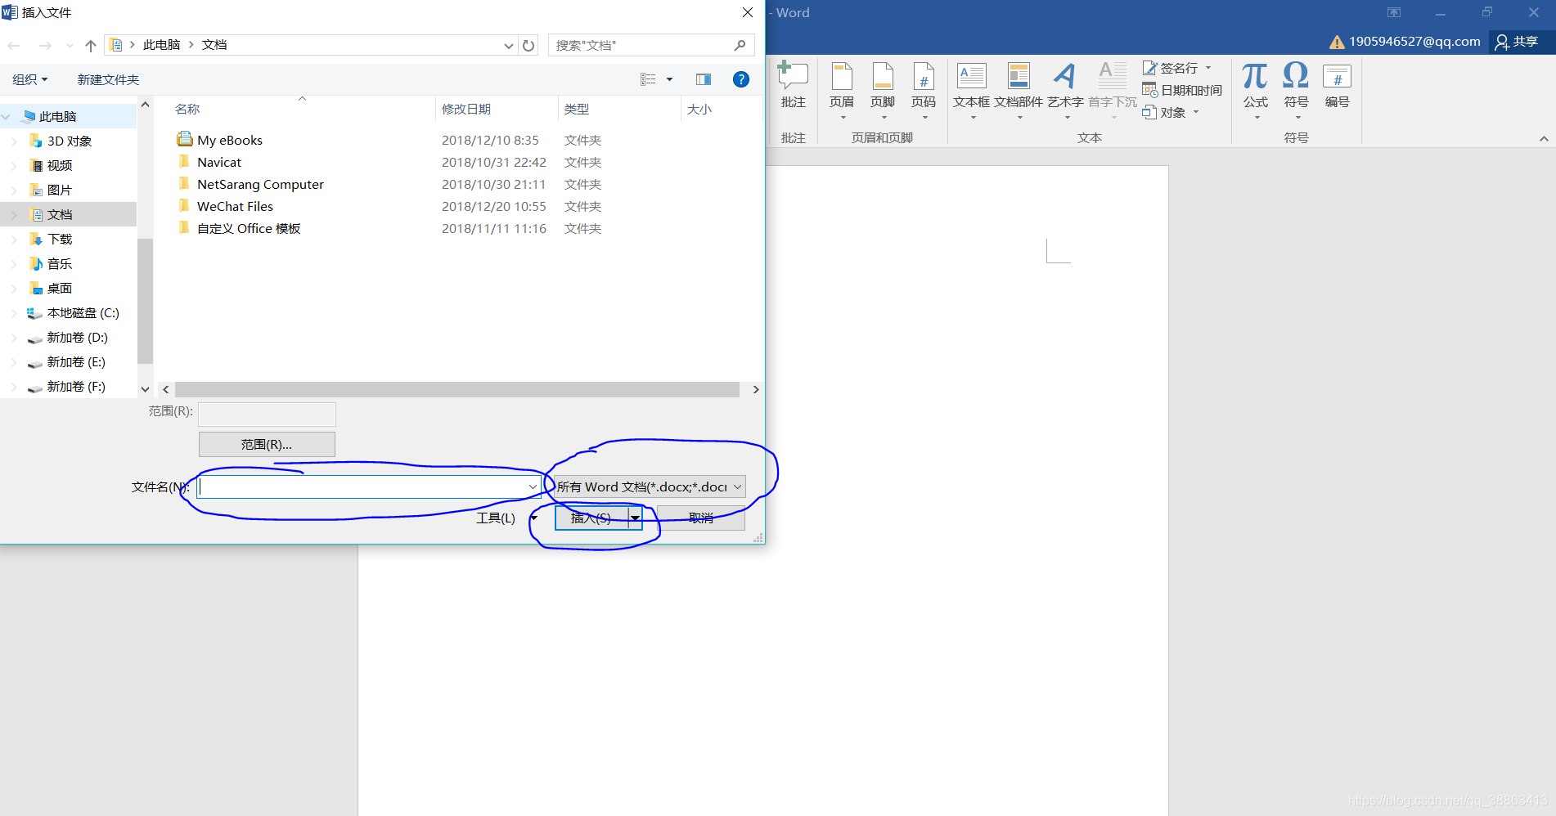Open the Footer (页脚) ribbon button
1556x816 pixels.
pyautogui.click(x=883, y=90)
